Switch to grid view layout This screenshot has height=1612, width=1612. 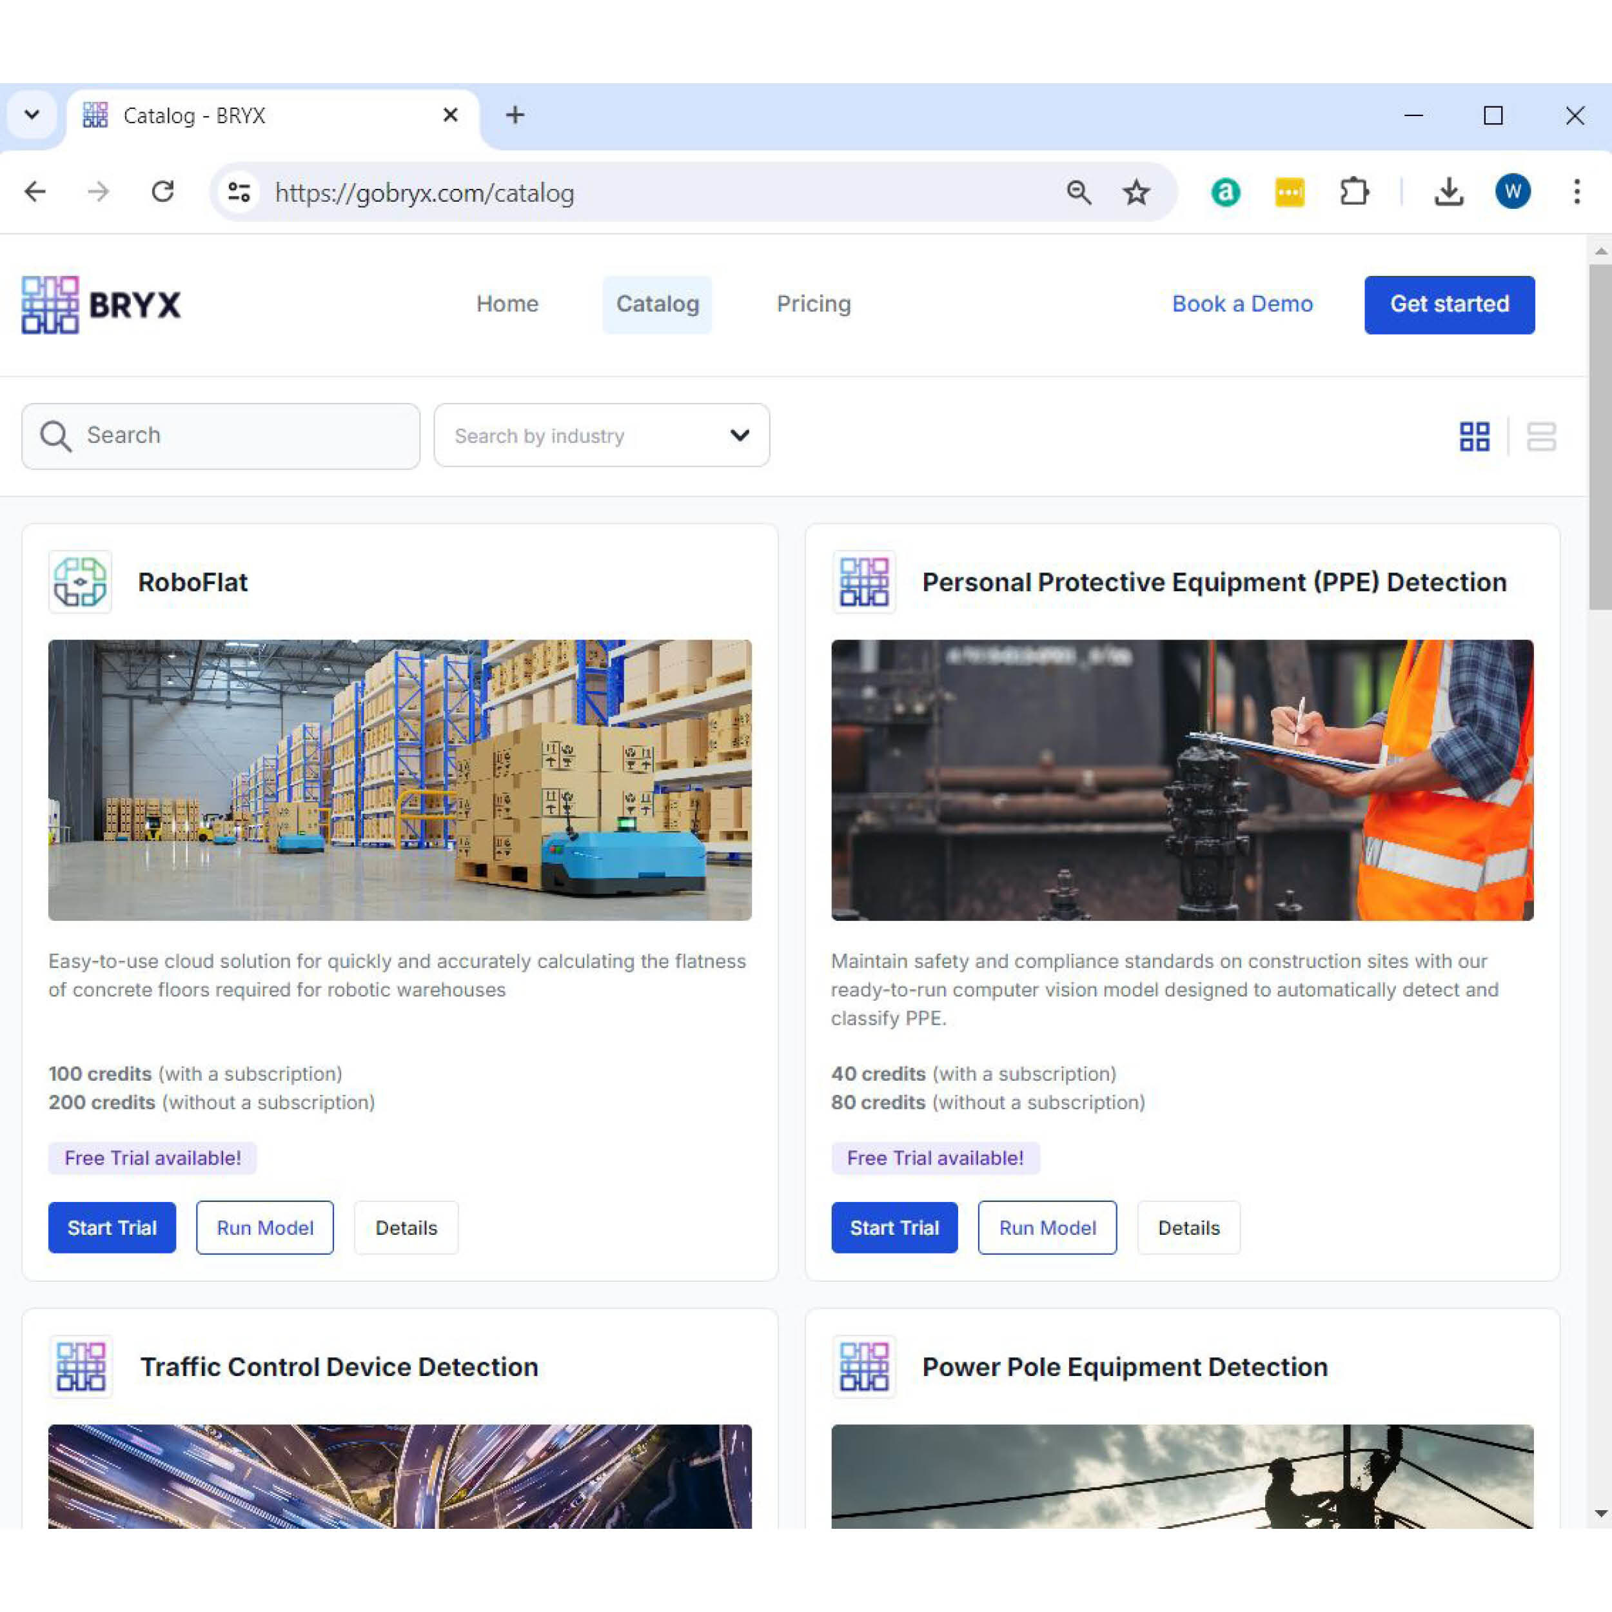coord(1474,437)
